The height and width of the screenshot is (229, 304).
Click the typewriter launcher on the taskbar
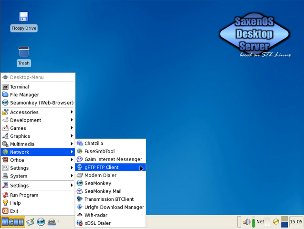[x=52, y=222]
